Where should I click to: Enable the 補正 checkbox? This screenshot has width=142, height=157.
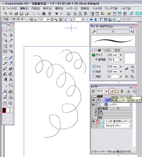click(94, 76)
